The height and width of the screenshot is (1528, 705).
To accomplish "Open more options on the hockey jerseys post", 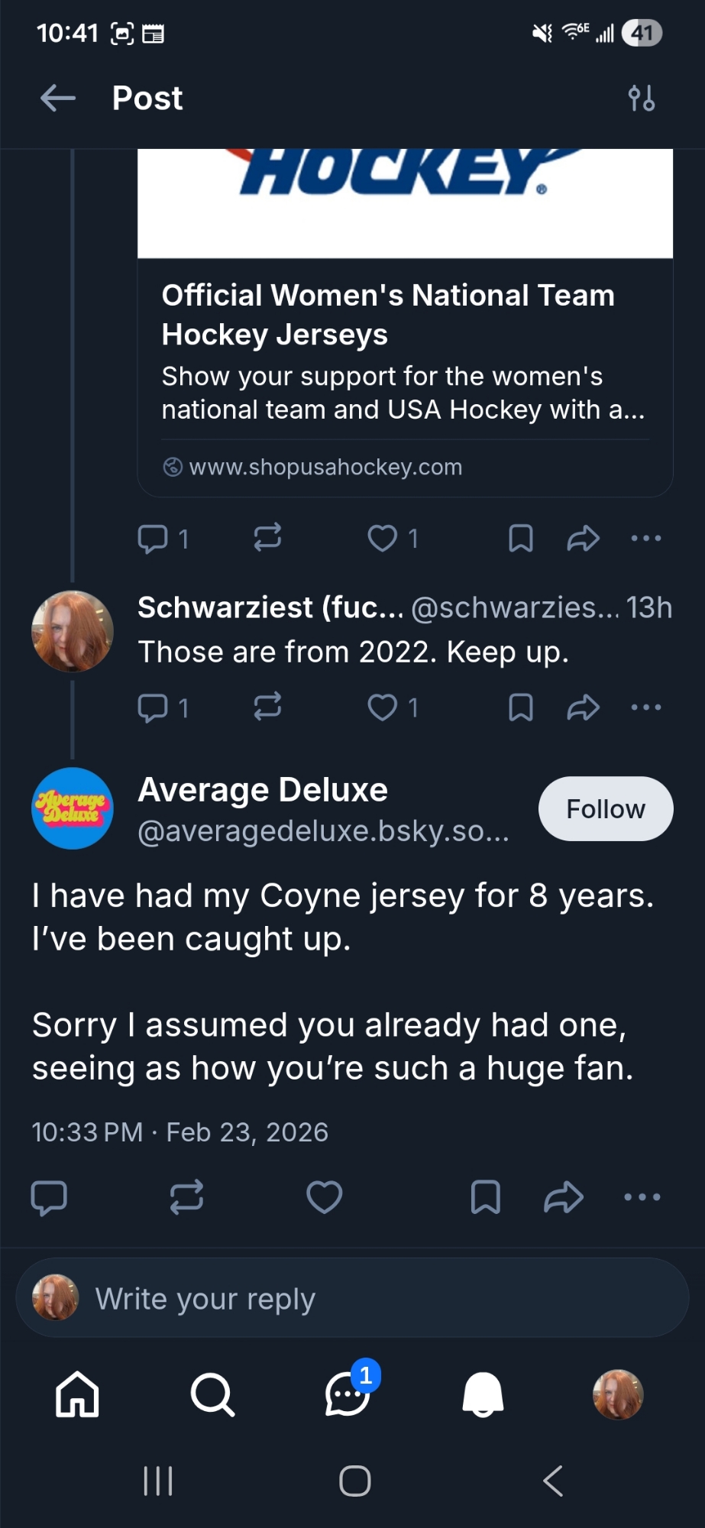I will 646,539.
